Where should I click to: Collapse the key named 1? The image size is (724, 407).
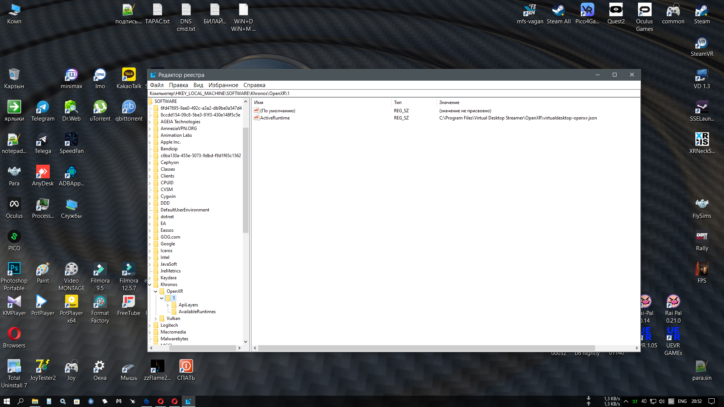click(x=161, y=298)
